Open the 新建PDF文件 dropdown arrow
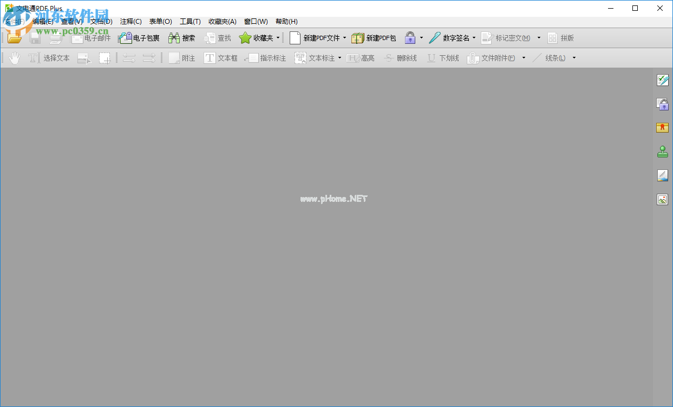The width and height of the screenshot is (673, 407). 343,38
